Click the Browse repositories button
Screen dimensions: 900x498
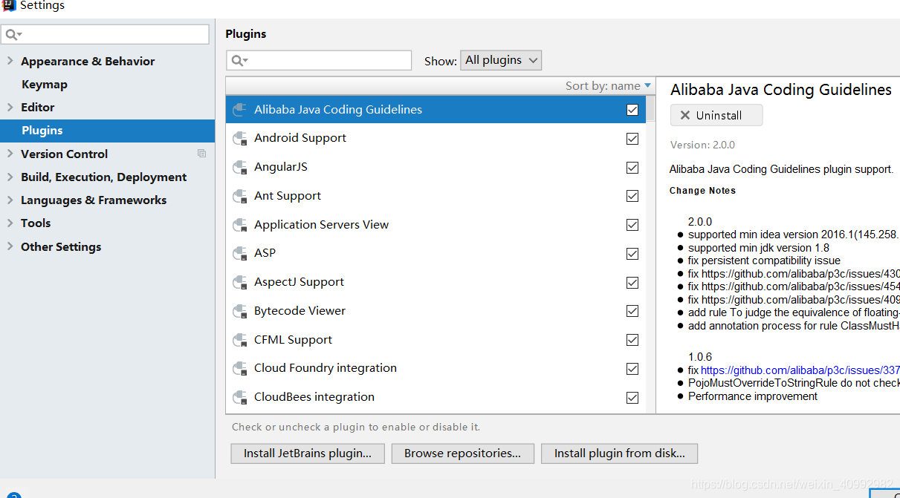tap(462, 453)
